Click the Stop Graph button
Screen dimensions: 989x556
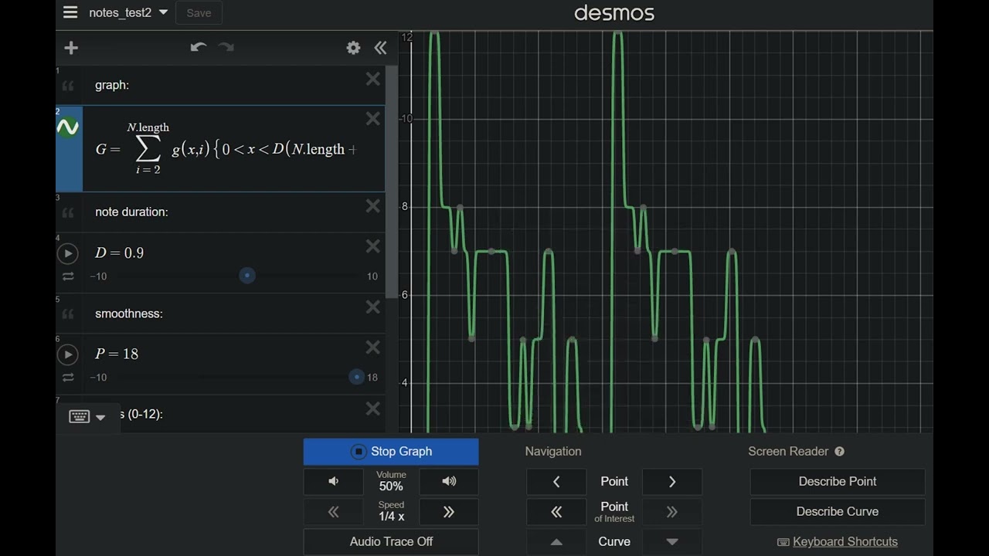391,452
